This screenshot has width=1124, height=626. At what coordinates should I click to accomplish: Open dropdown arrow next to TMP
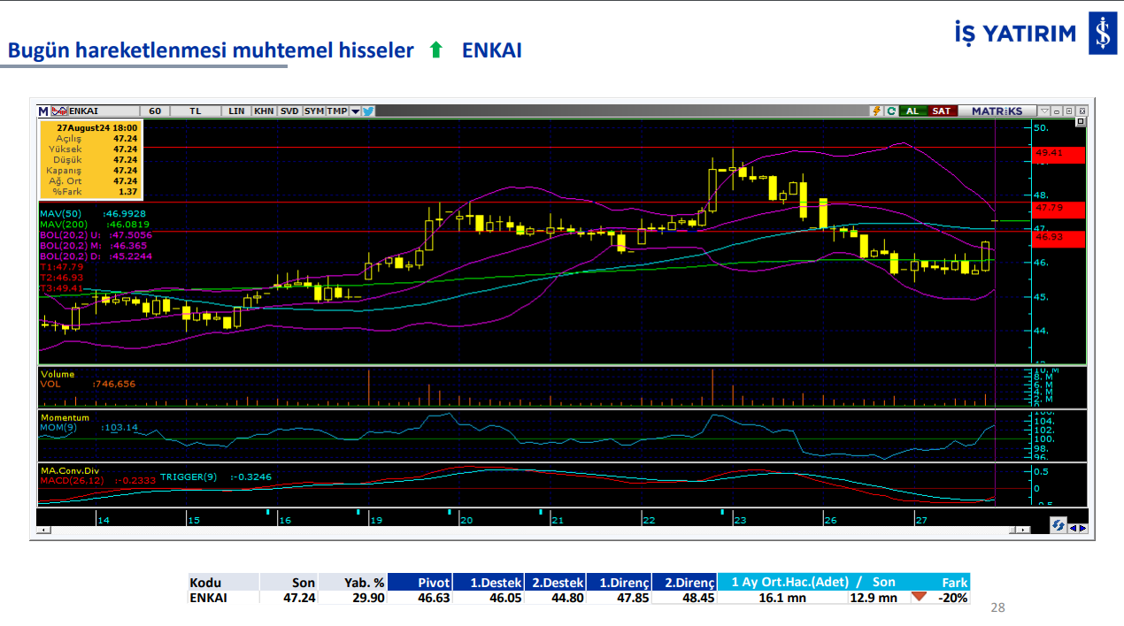coord(355,111)
